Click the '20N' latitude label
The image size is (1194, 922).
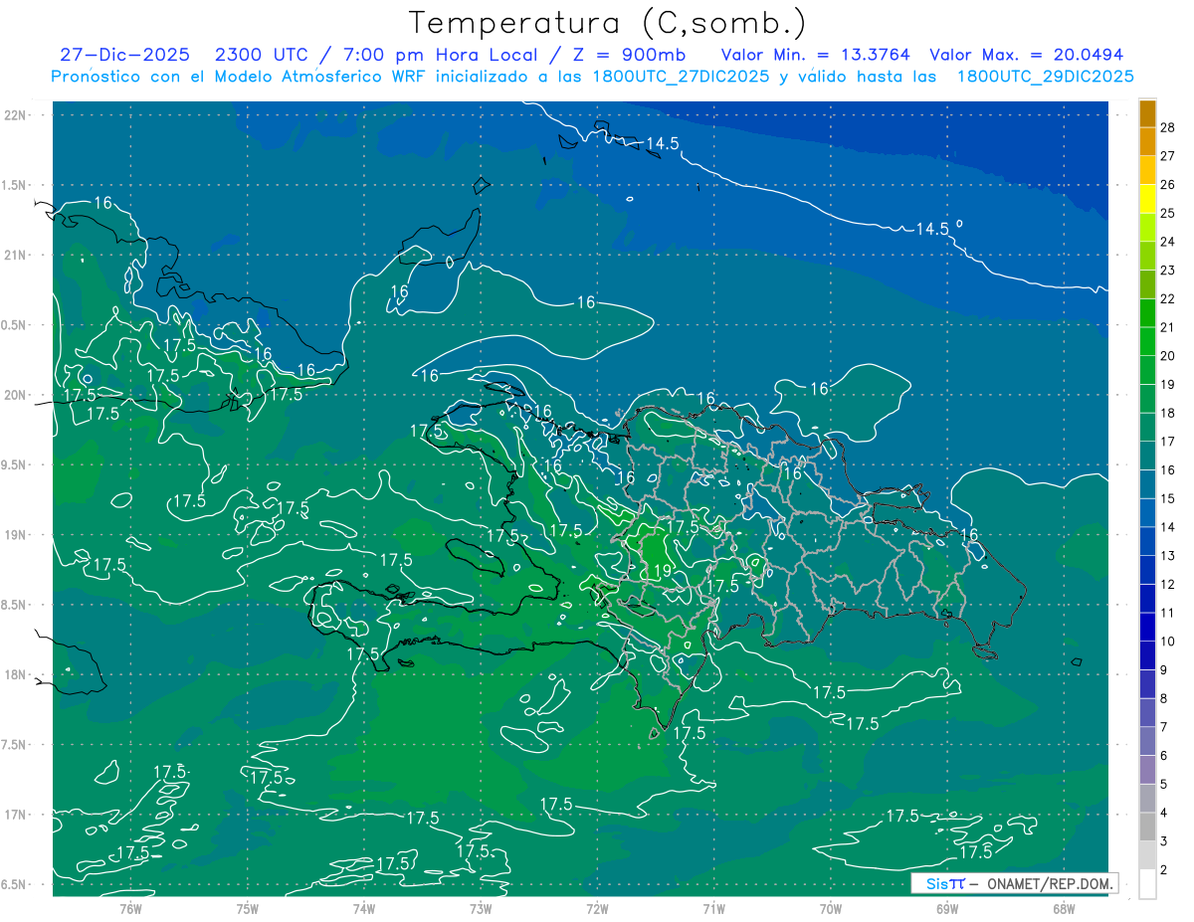(x=14, y=395)
